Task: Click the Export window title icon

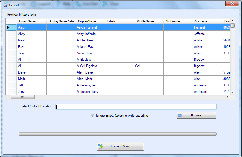Action: tap(5, 5)
